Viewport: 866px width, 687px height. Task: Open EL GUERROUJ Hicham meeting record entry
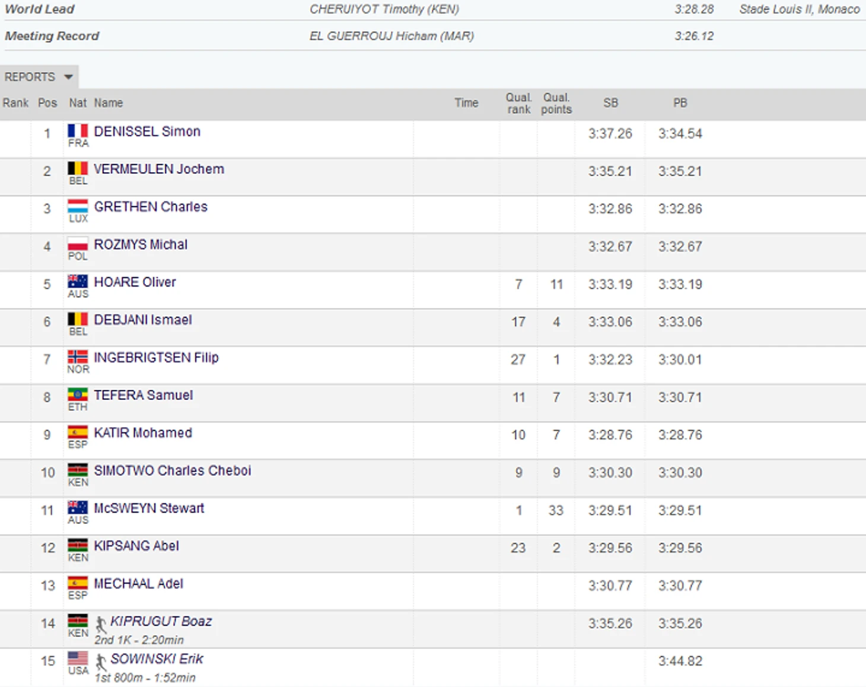click(x=391, y=36)
